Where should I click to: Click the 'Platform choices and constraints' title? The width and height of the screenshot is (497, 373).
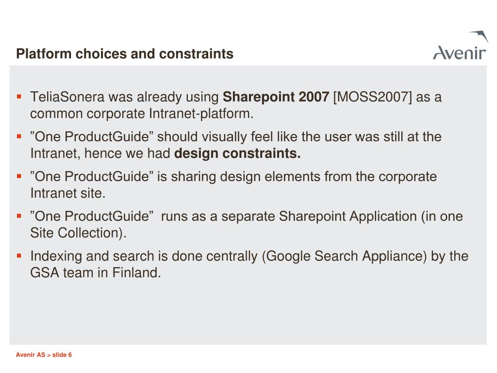125,54
